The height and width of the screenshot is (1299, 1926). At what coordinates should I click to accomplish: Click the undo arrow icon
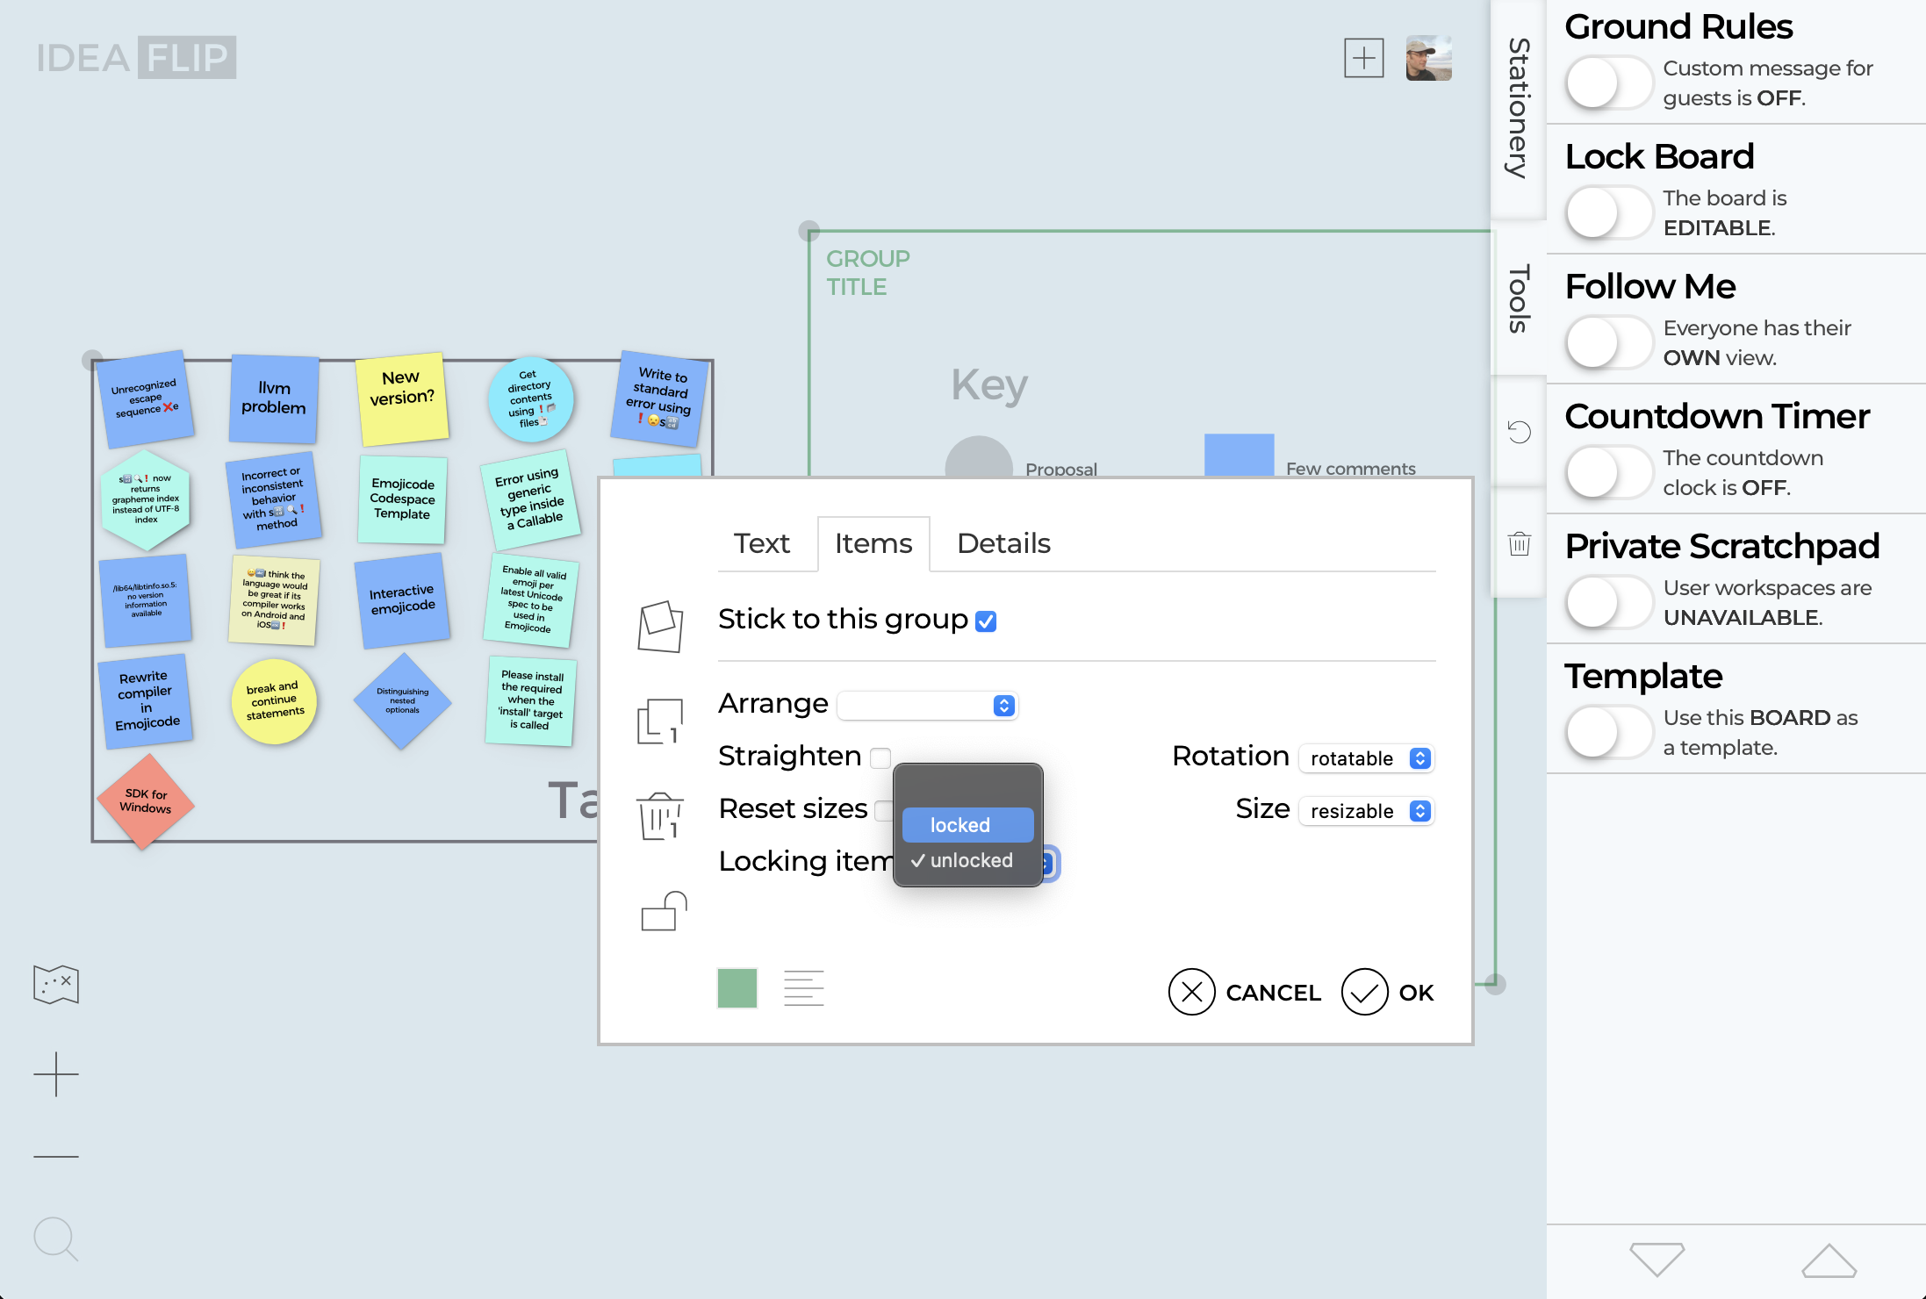point(1519,432)
